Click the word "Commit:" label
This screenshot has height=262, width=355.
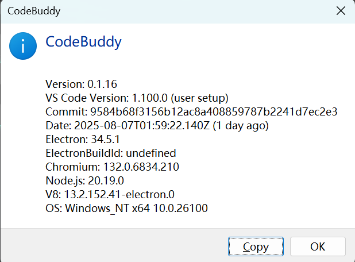point(67,112)
